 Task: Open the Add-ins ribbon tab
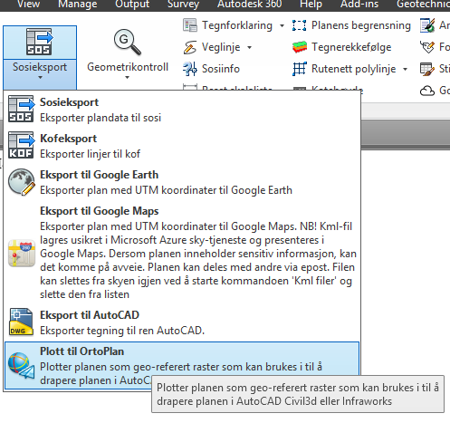pos(359,5)
